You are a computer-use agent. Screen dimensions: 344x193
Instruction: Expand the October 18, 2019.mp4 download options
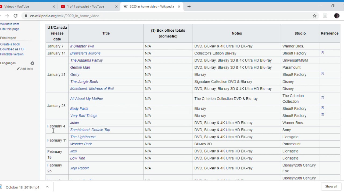click(47, 187)
